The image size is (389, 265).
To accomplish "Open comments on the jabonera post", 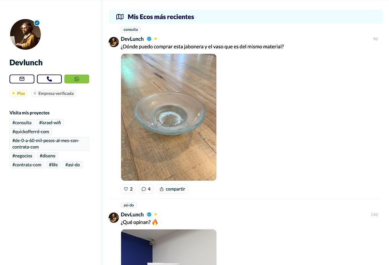I will click(x=146, y=189).
